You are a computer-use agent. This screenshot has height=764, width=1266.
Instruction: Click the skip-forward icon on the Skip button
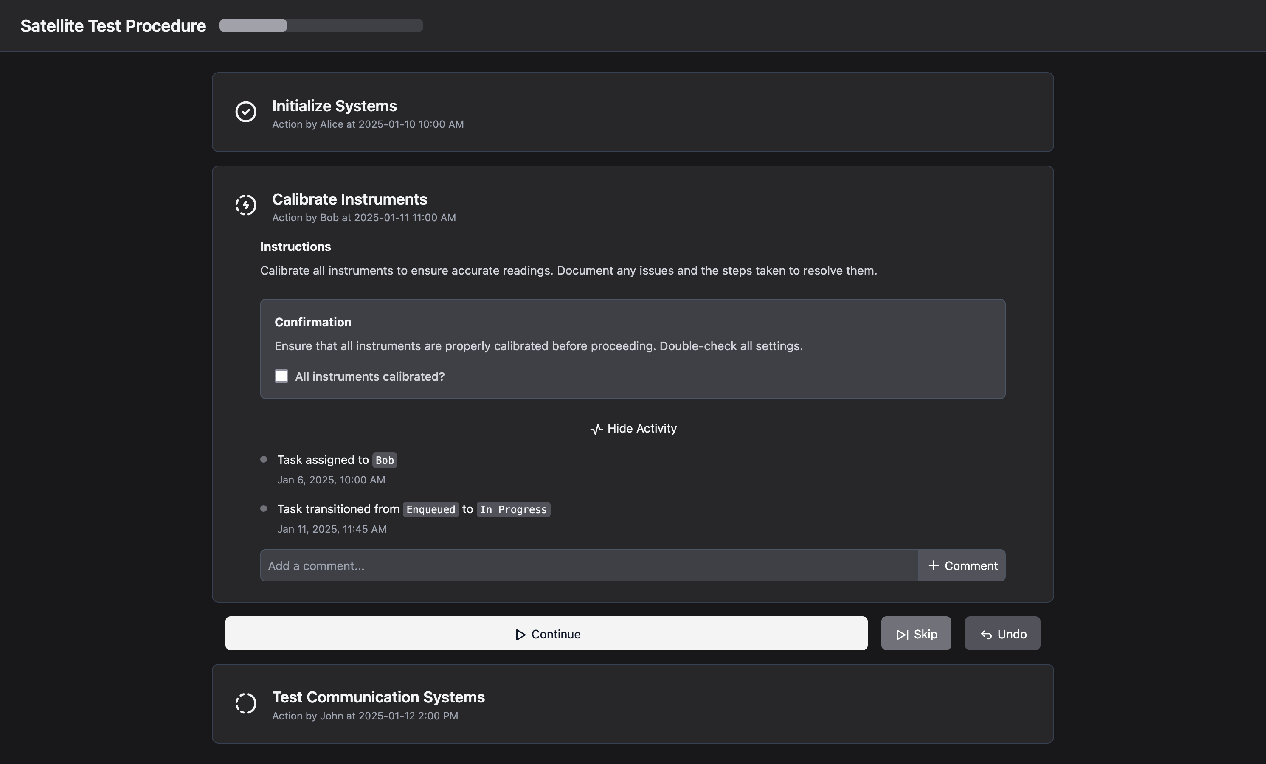pos(902,634)
